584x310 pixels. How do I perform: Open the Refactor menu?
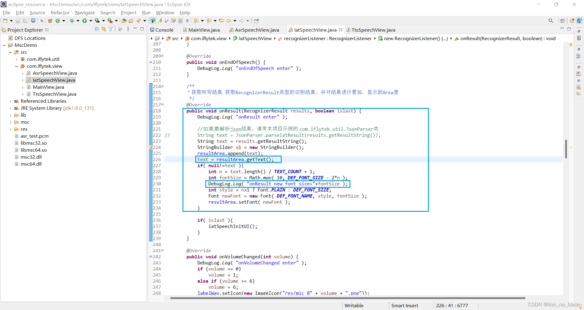60,12
